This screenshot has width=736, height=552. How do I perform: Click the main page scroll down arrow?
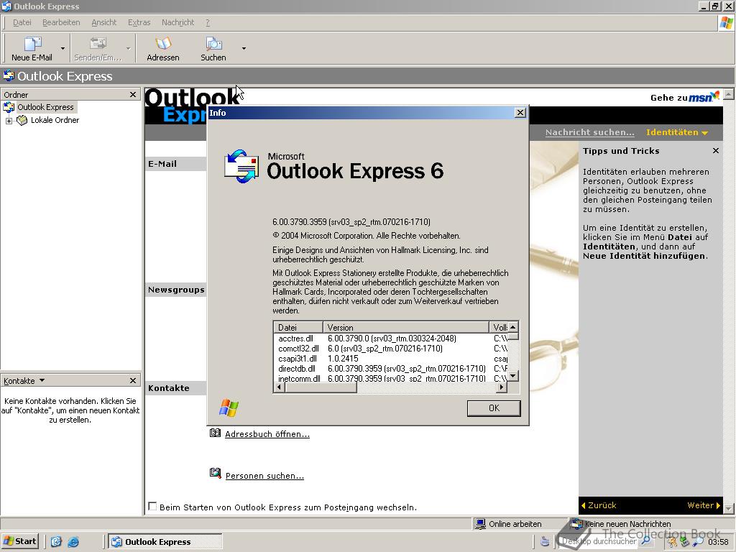click(729, 508)
